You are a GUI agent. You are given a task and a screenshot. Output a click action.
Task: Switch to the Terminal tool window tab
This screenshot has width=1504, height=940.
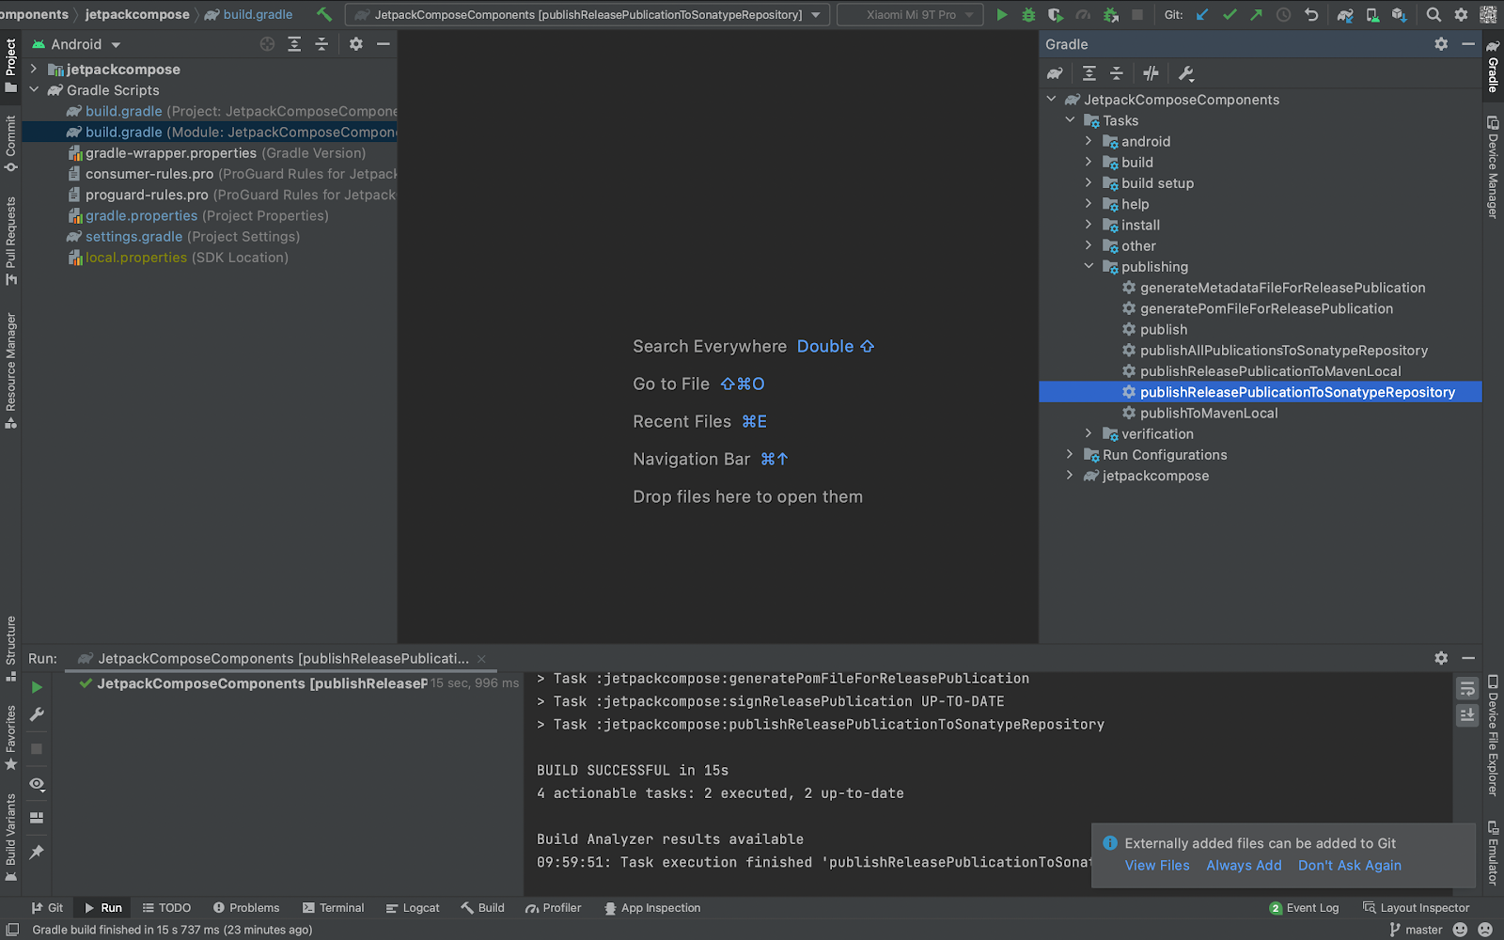[334, 907]
